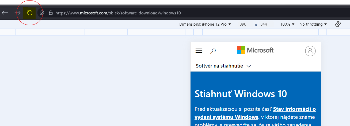Click the browser forward arrow
This screenshot has height=126, width=350.
point(18,13)
